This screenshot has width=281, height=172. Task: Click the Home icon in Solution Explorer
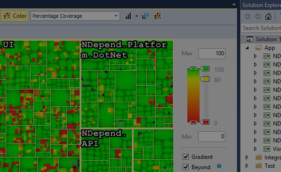coord(268,16)
